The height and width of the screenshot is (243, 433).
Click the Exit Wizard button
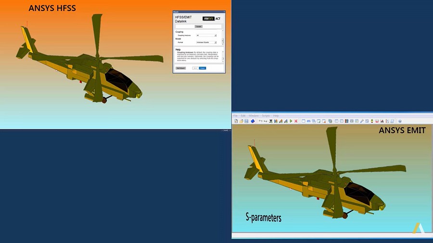coord(180,68)
